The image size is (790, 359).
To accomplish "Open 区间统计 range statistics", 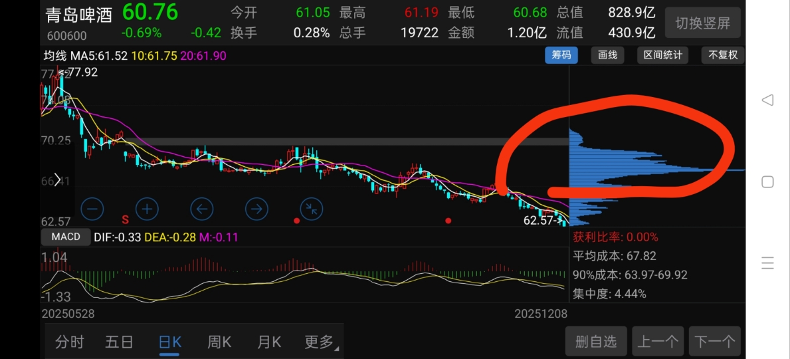I will (x=663, y=55).
